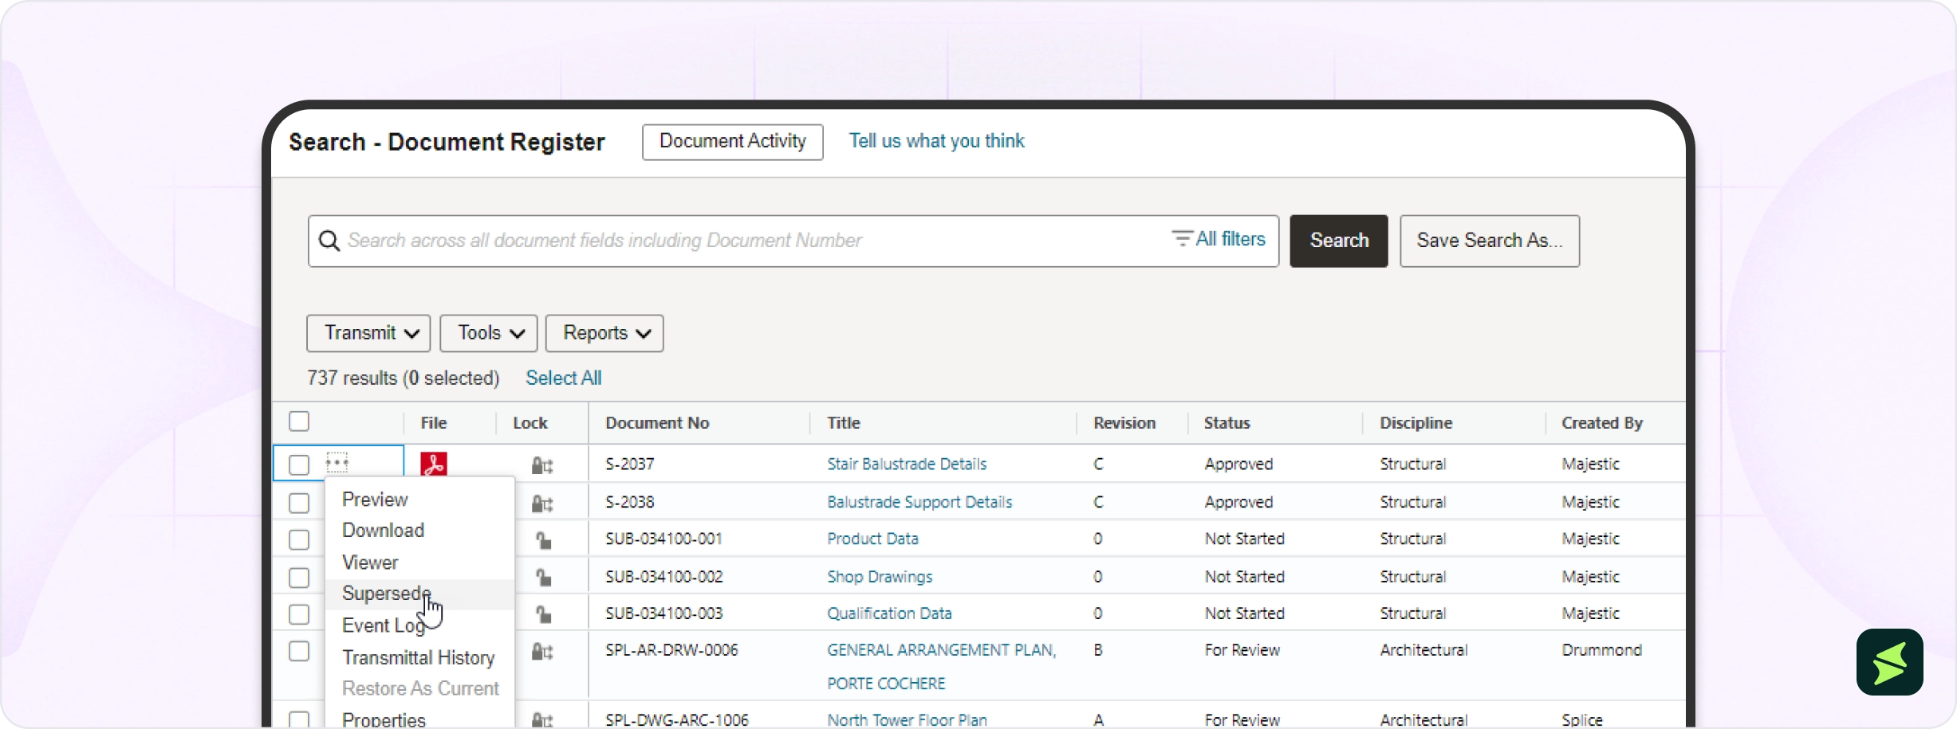This screenshot has width=1957, height=729.
Task: Tick the checkbox for SPL-AR-DRW-0006
Action: (x=299, y=651)
